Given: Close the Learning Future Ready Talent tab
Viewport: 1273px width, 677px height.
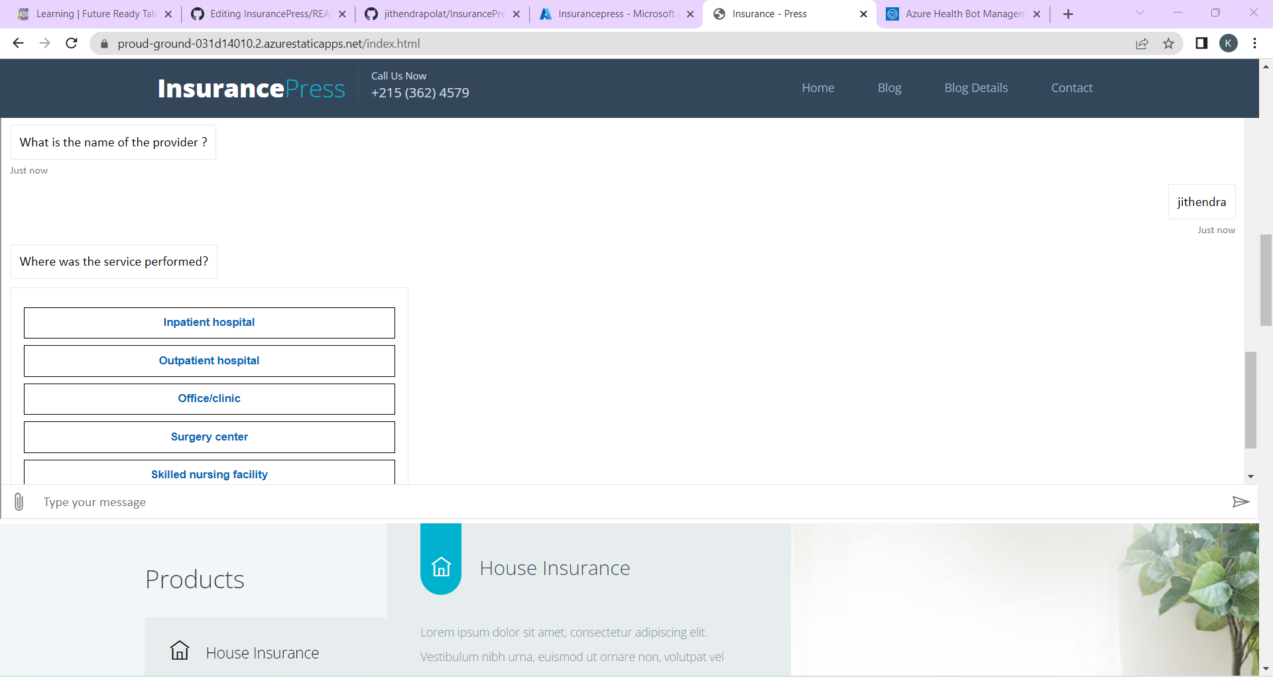Looking at the screenshot, I should [x=168, y=14].
